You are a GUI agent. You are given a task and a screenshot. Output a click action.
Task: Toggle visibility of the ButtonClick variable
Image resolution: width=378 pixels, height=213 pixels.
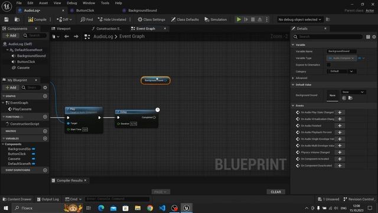tap(34, 154)
